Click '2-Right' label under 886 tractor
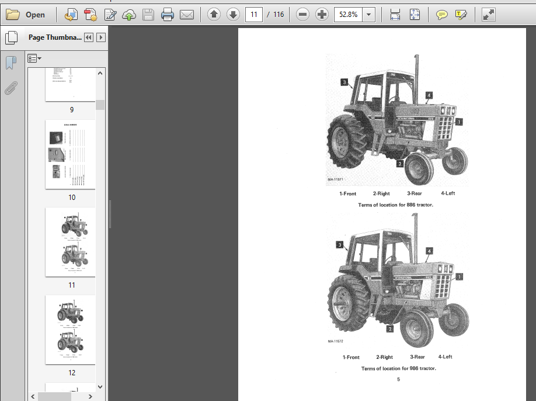536x401 pixels. (381, 193)
